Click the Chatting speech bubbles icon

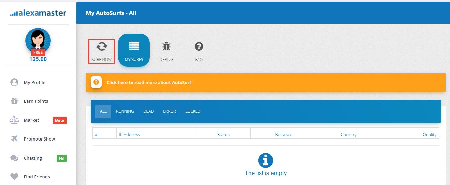click(x=14, y=158)
